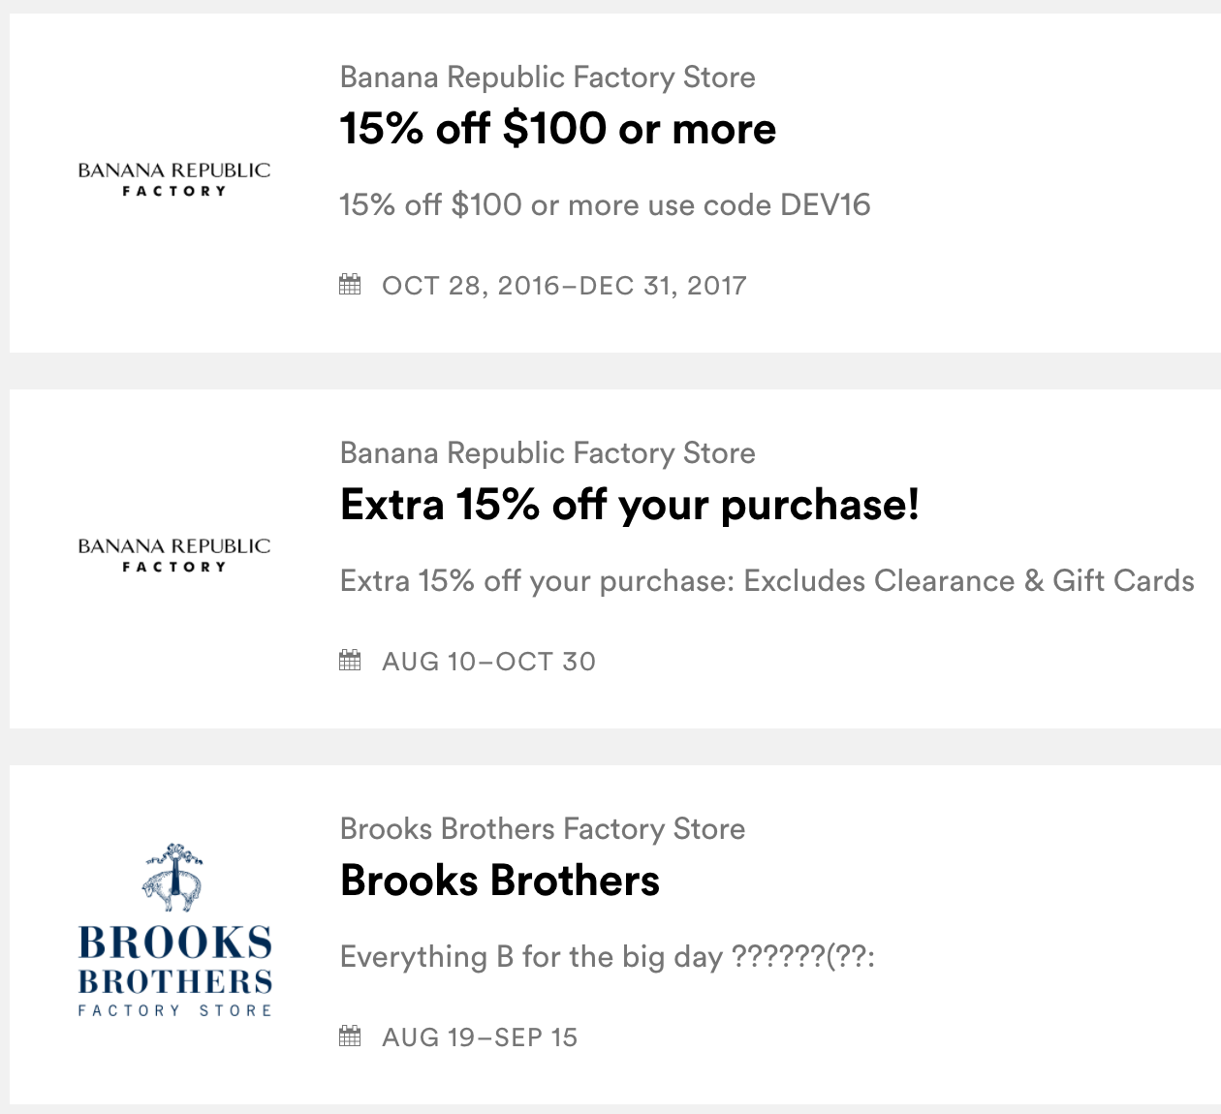Viewport: 1221px width, 1114px height.
Task: Click the "AUG 10–OCT 30" date range
Action: 488,662
